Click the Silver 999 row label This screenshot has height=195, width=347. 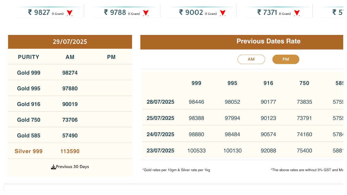point(28,151)
